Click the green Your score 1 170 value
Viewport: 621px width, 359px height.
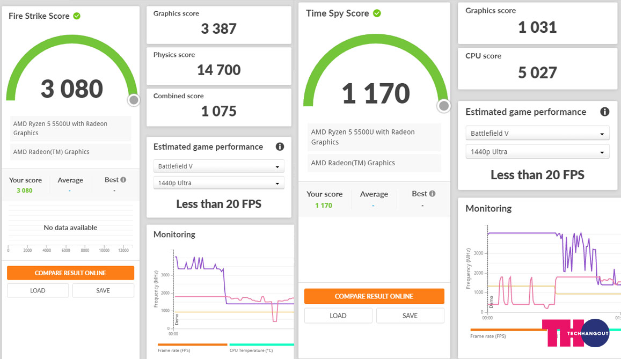click(x=324, y=206)
